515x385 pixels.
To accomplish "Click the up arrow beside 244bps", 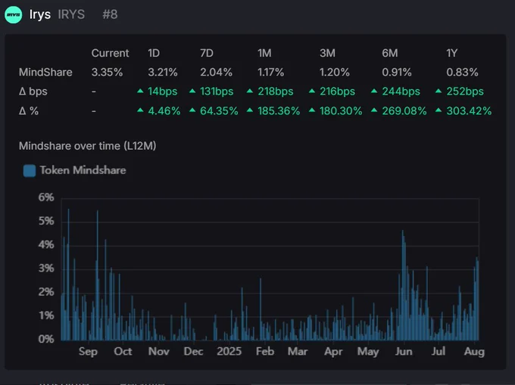I will pyautogui.click(x=374, y=91).
